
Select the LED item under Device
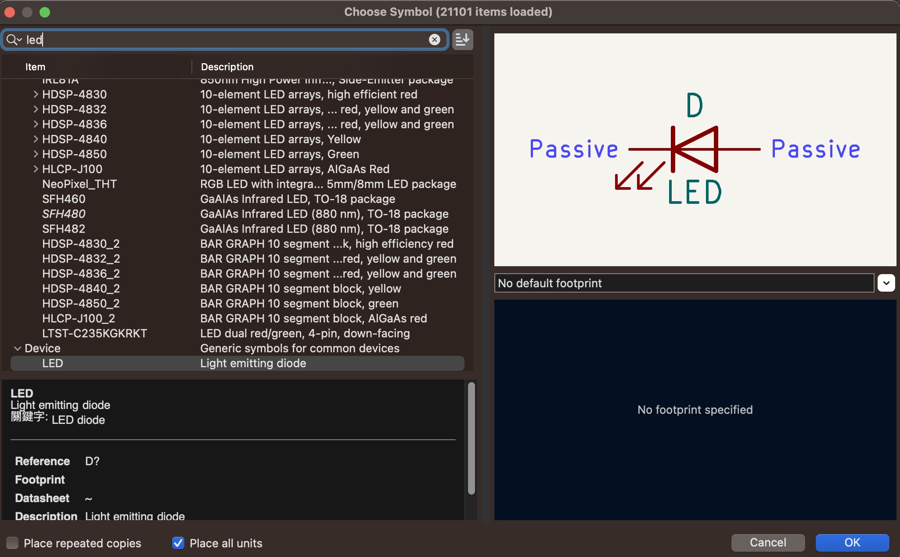237,363
